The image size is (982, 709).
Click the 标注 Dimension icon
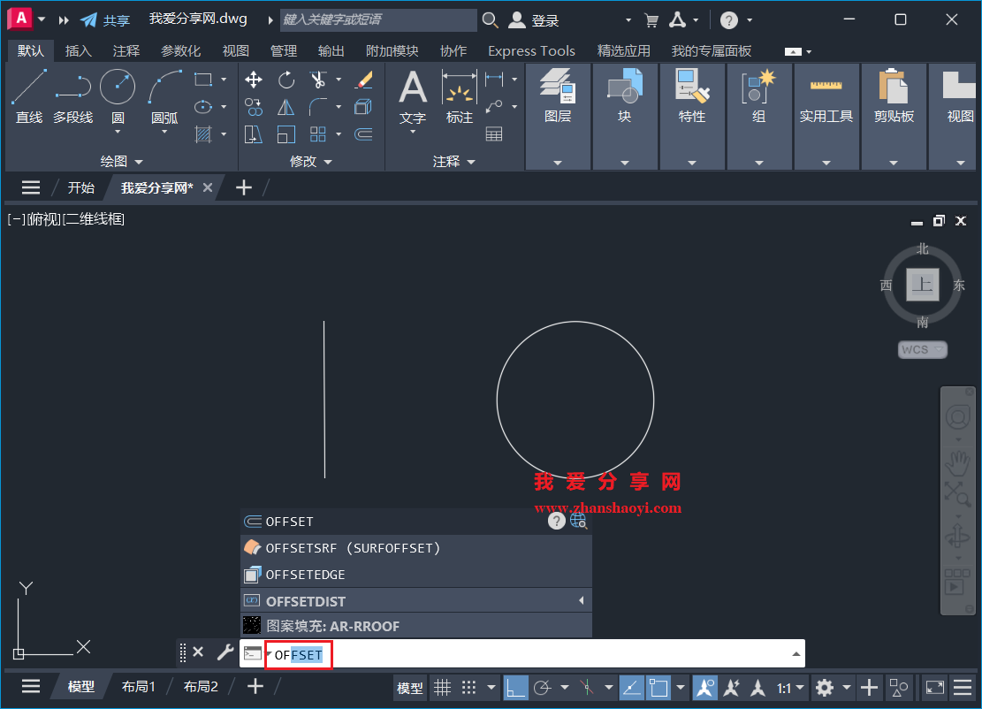[x=459, y=88]
